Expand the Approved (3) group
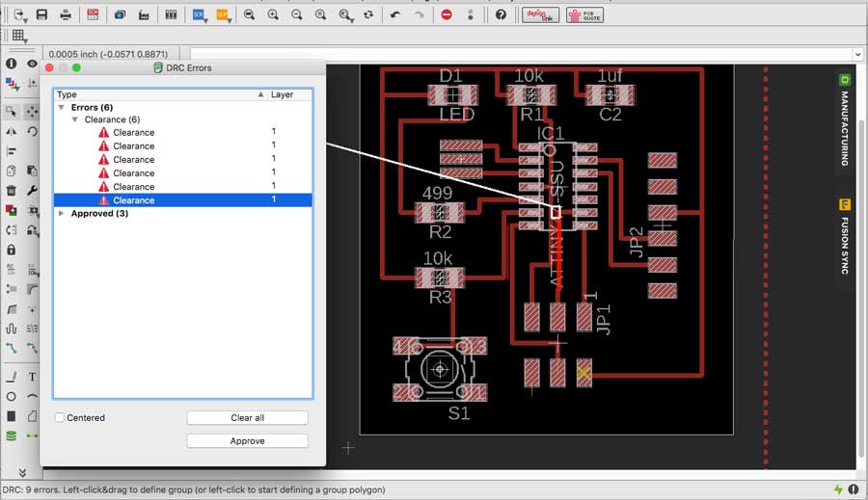 (x=63, y=214)
